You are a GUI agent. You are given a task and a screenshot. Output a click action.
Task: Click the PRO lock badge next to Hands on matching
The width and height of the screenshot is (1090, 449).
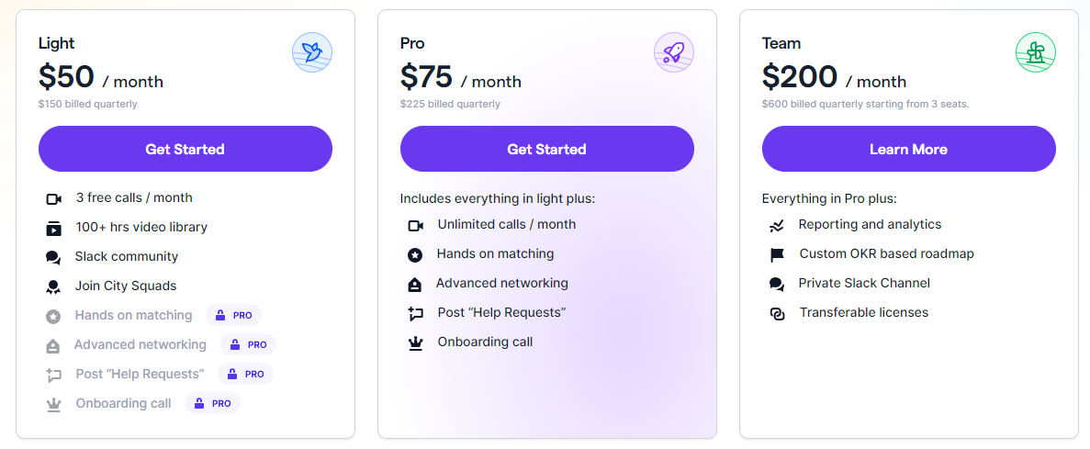point(233,315)
